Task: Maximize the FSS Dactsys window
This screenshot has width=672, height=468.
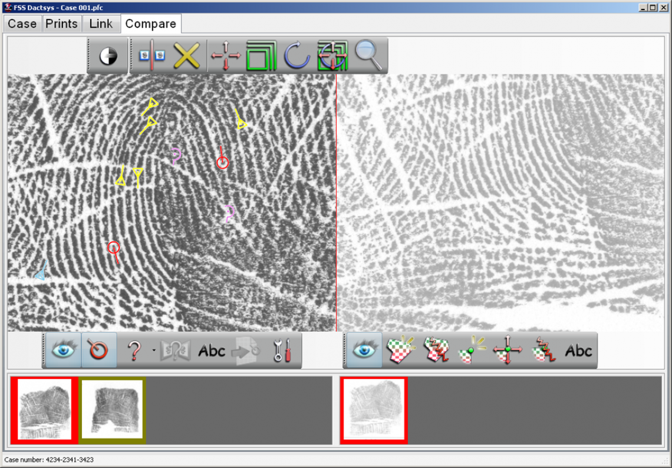Action: (653, 7)
